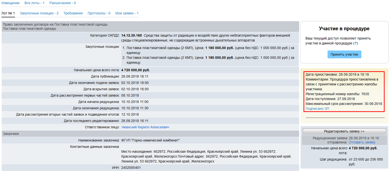The width and height of the screenshot is (390, 171).
Task: Switch to Все лоты - 1 tab
Action: tap(34, 3)
